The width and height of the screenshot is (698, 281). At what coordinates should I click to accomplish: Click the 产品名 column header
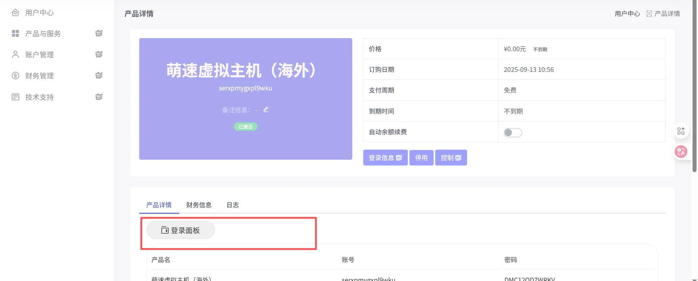coord(161,260)
